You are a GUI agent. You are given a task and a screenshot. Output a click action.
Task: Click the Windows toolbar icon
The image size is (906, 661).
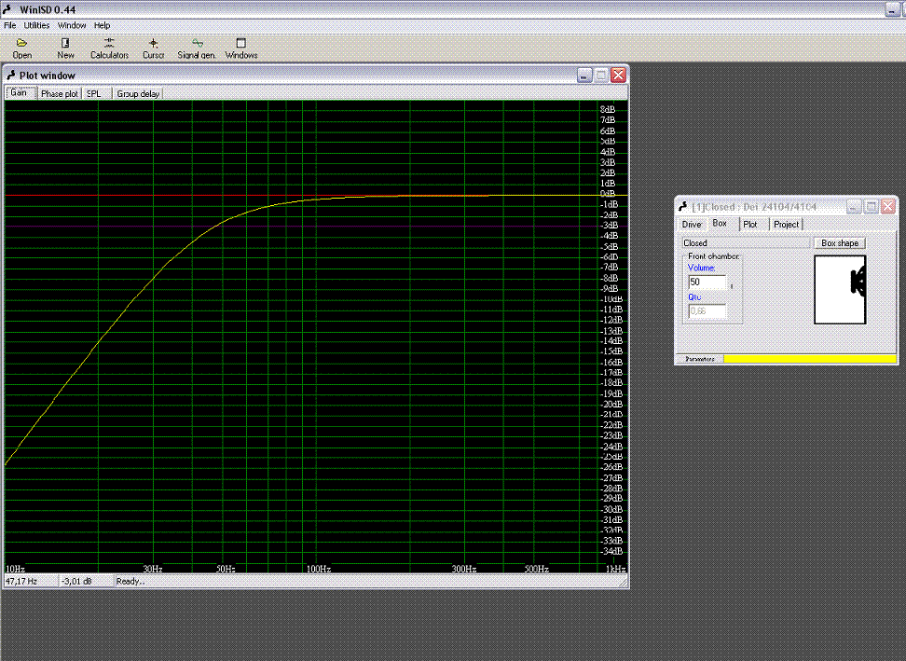click(x=240, y=48)
